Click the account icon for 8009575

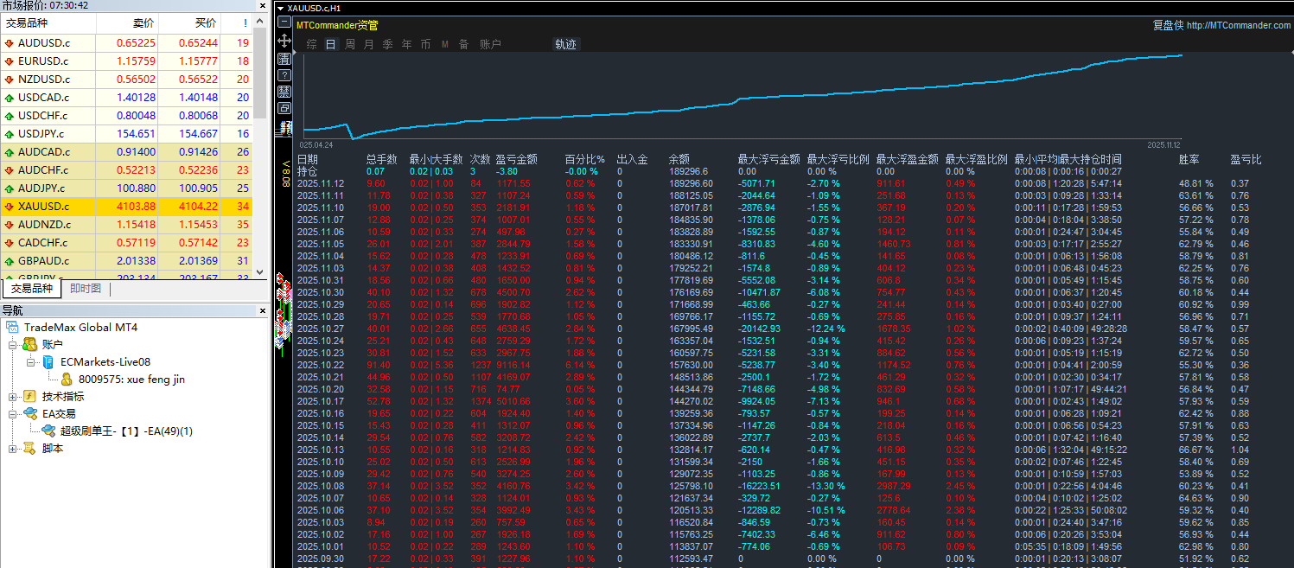coord(67,379)
